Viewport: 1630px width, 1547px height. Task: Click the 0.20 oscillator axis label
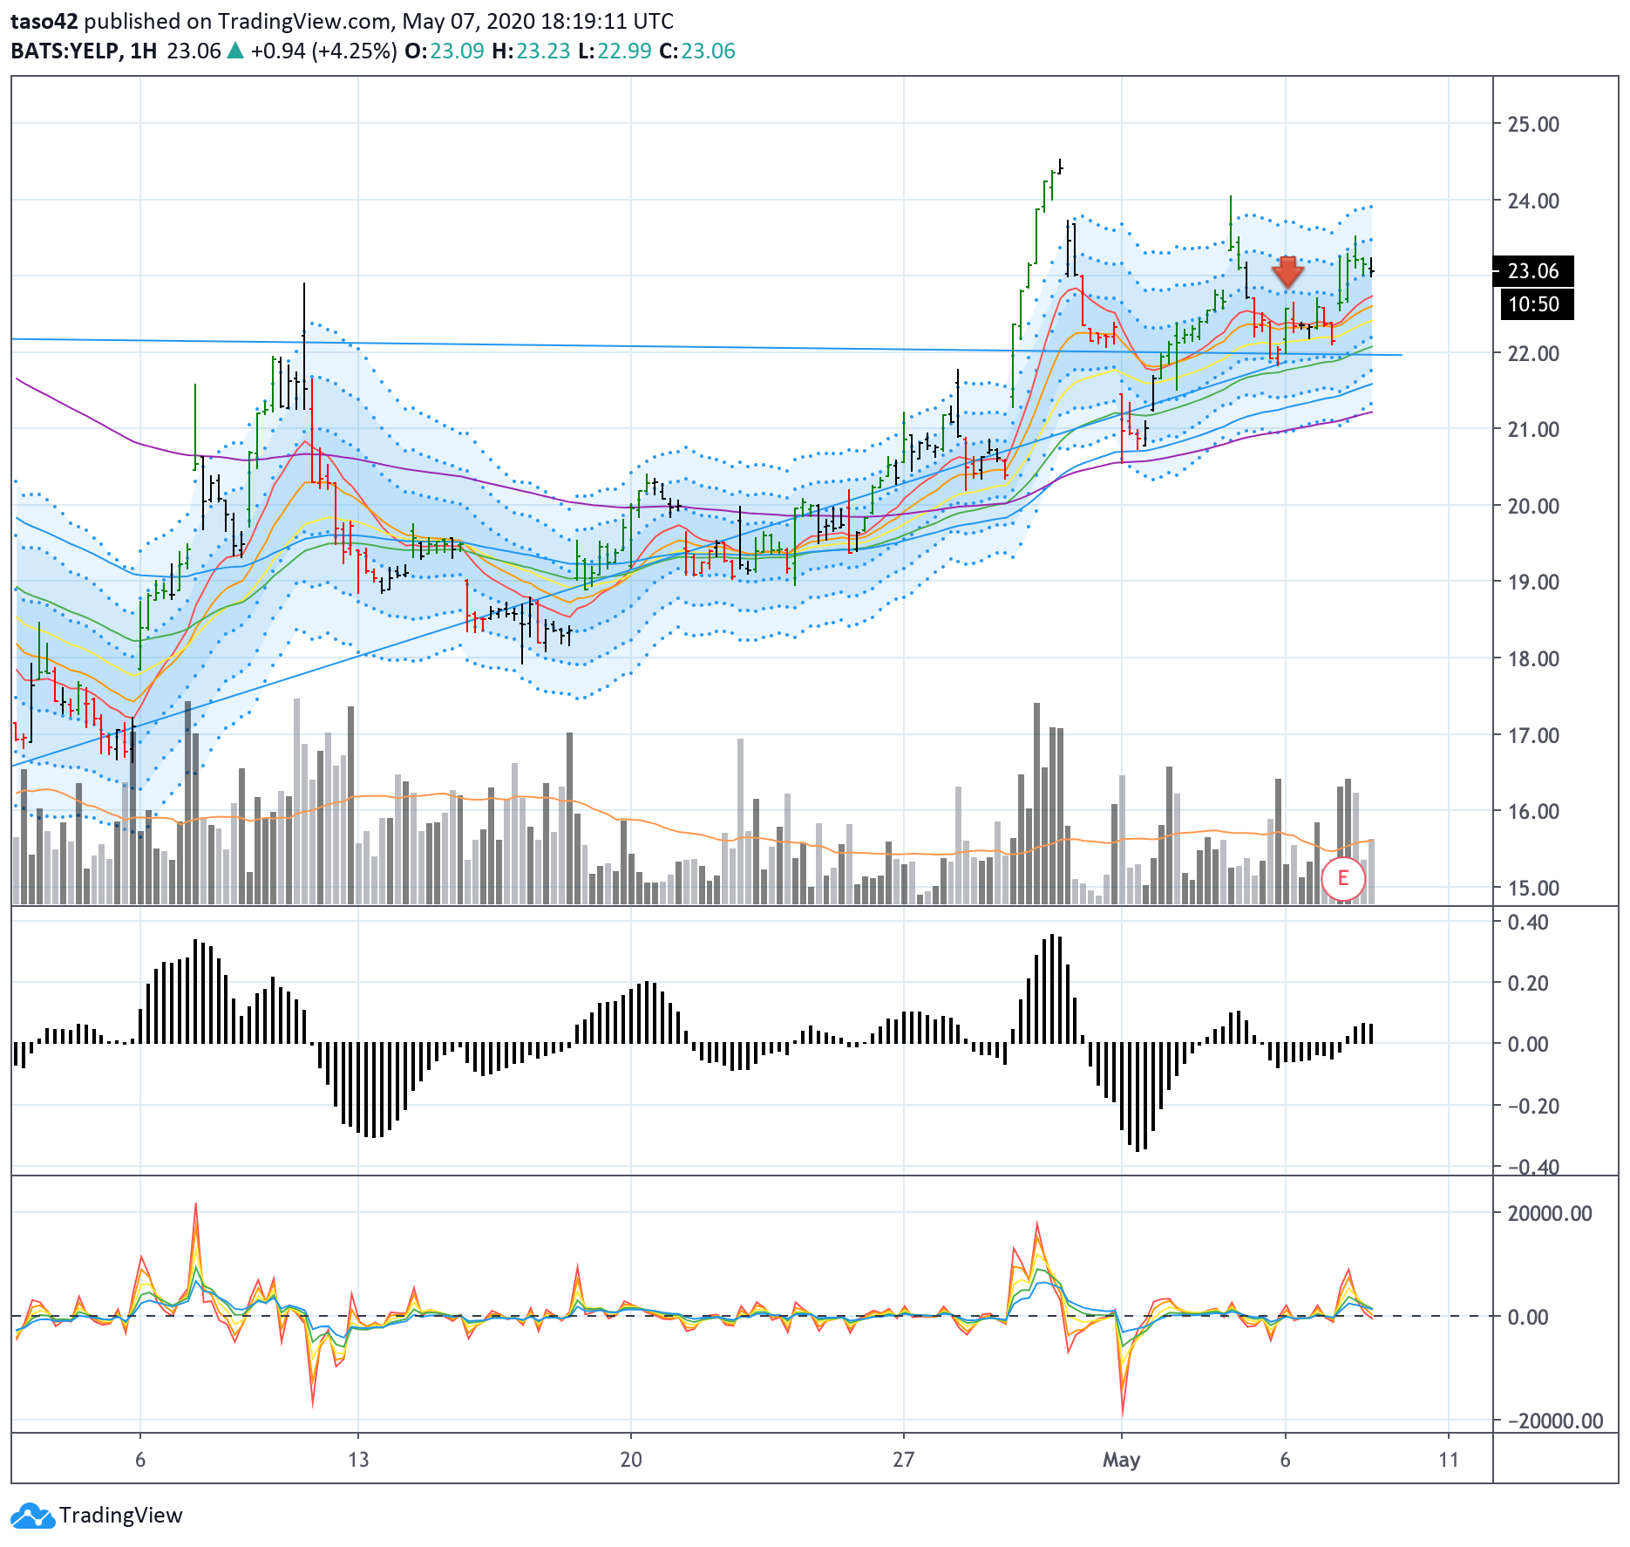click(1528, 983)
